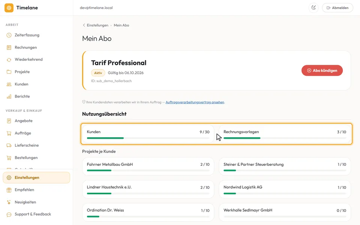Click the Tarif Professional heading
The height and width of the screenshot is (225, 360).
(x=119, y=63)
